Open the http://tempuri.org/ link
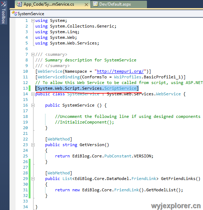Screen dimensions: 203x210 (x=120, y=71)
